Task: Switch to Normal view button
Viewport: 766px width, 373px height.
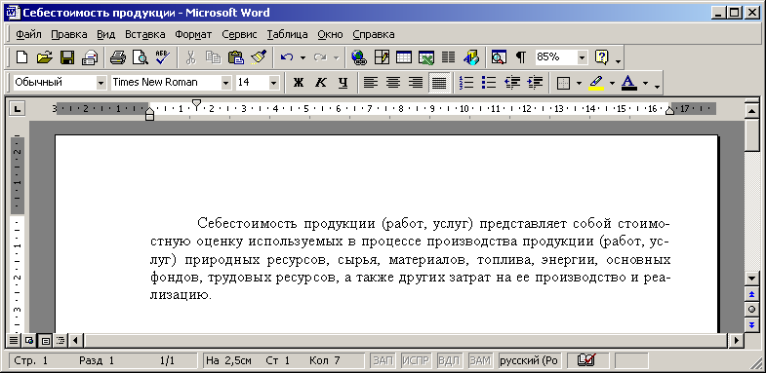Action: pos(15,340)
